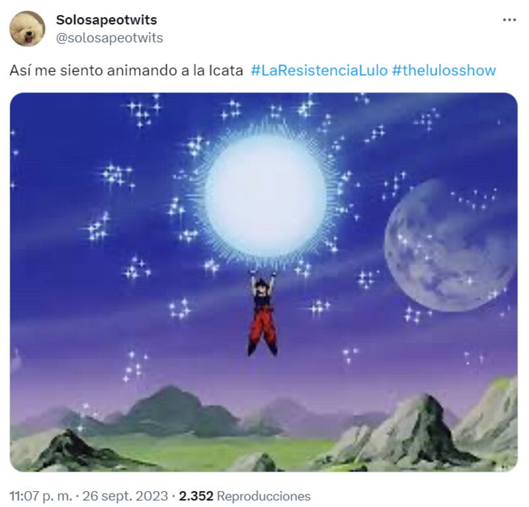Tap the flying character in red pants
The width and height of the screenshot is (529, 507).
263,314
